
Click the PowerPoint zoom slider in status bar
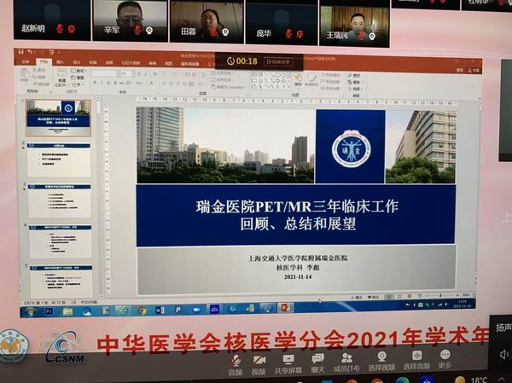(x=440, y=296)
